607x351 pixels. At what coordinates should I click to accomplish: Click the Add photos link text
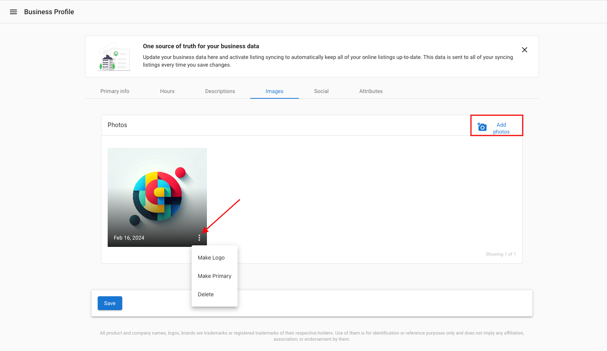click(501, 128)
